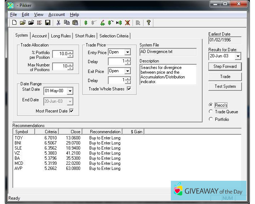The image size is (255, 204).
Task: Open Help via question mark icon
Action: pos(149,23)
